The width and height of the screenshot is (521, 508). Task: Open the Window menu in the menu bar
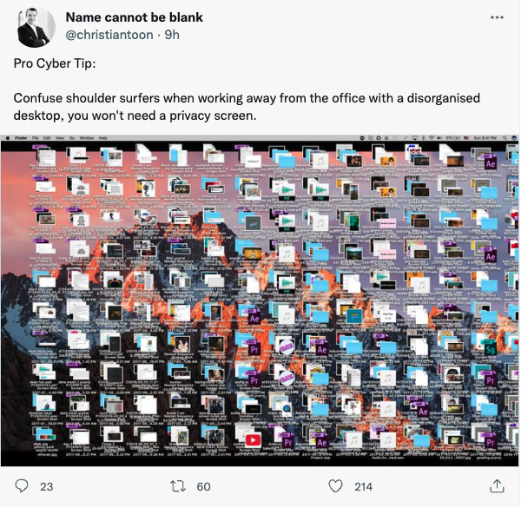[x=86, y=138]
